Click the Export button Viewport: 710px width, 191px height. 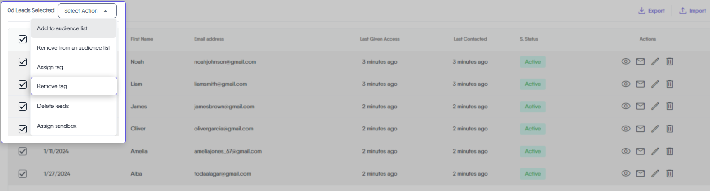coord(651,11)
